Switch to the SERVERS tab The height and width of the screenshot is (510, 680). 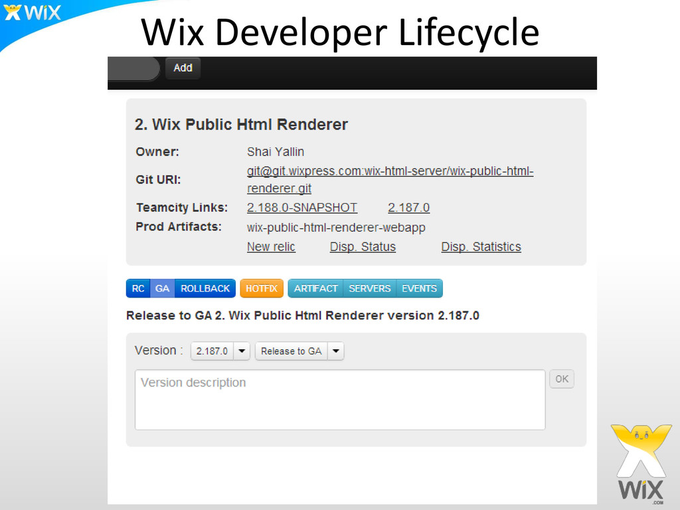click(369, 288)
